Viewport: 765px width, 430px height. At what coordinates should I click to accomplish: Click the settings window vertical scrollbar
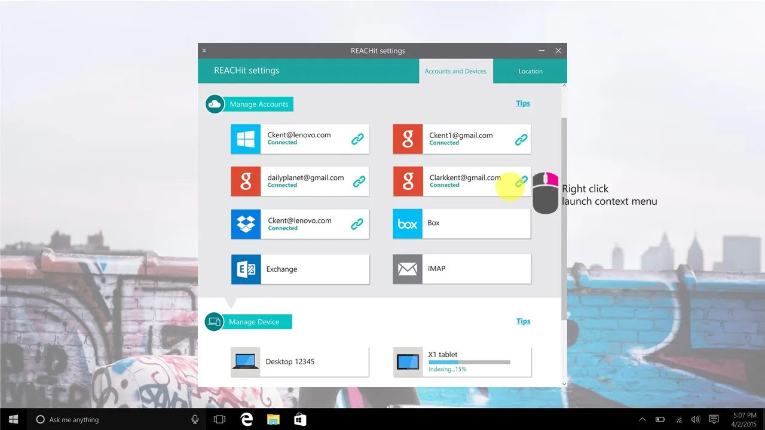coord(564,218)
